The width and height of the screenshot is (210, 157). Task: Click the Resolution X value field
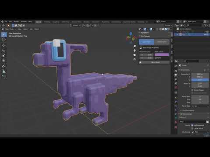[200, 74]
